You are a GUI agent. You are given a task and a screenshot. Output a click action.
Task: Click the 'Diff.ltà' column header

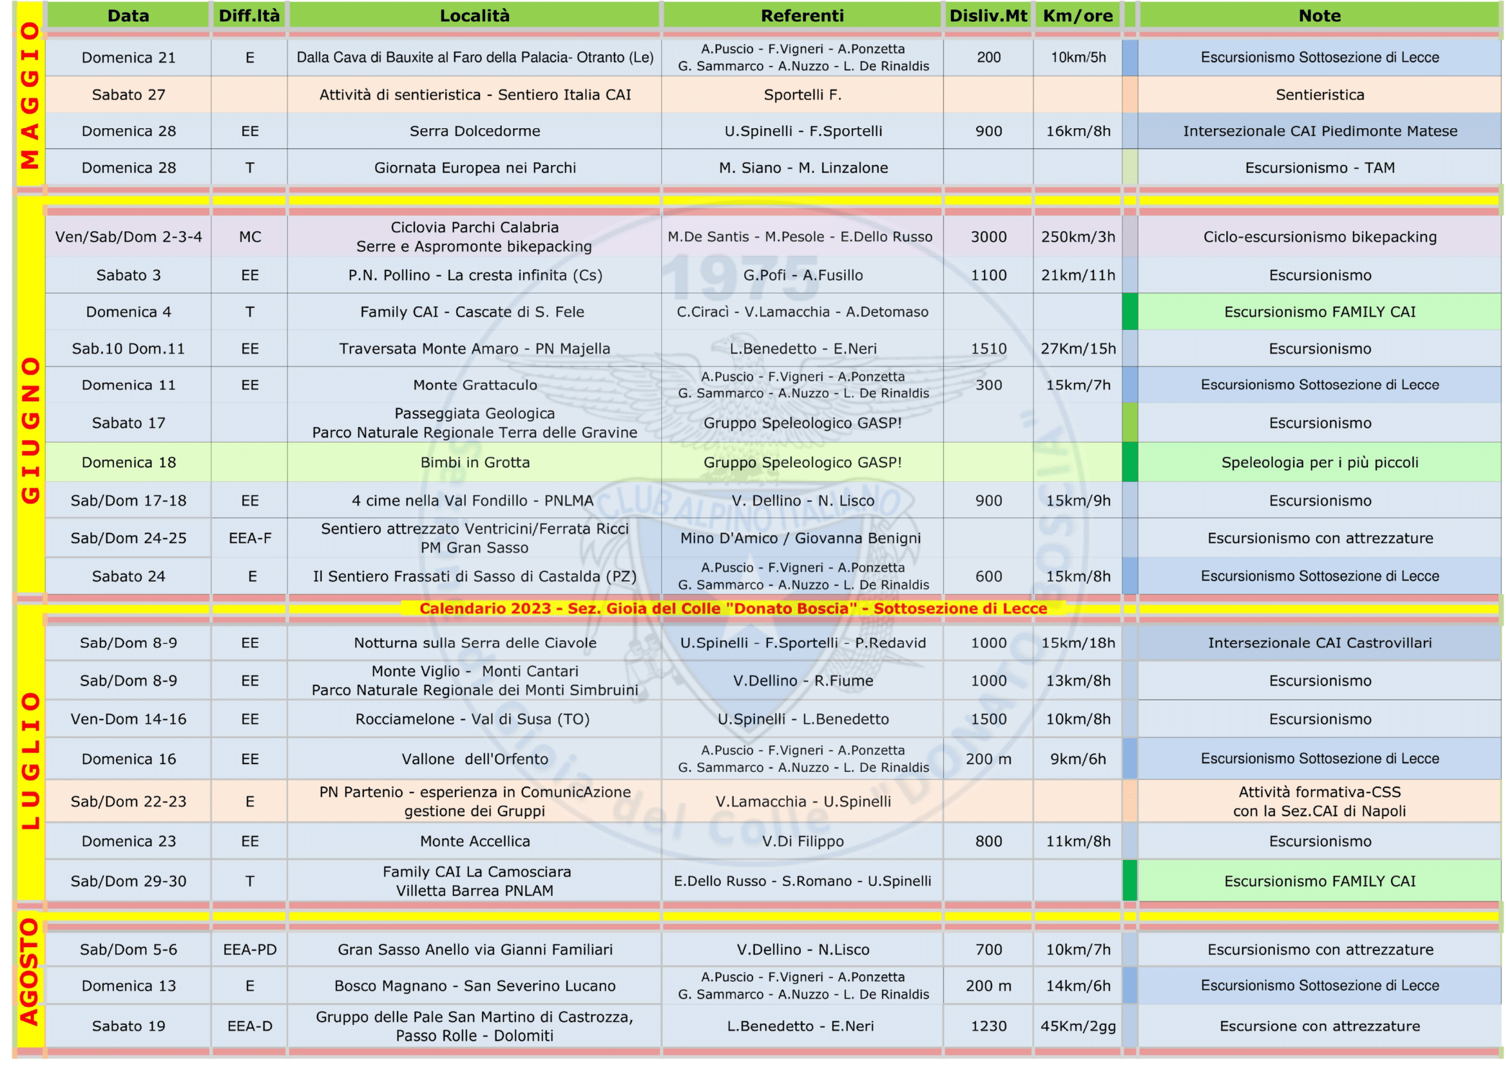249,15
